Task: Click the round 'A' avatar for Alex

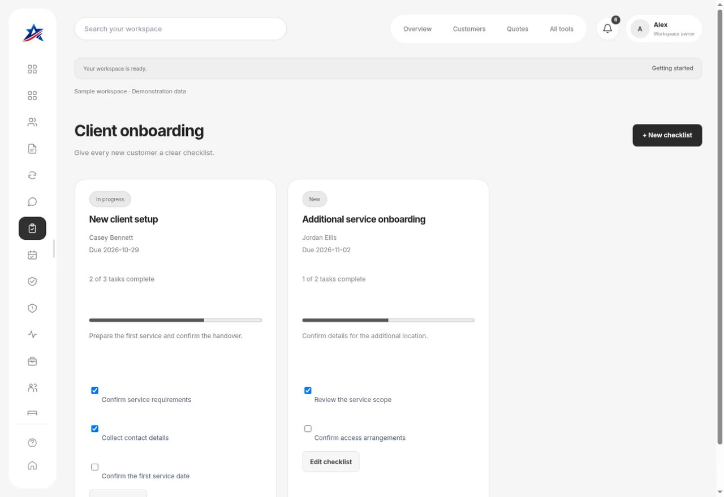Action: (640, 29)
